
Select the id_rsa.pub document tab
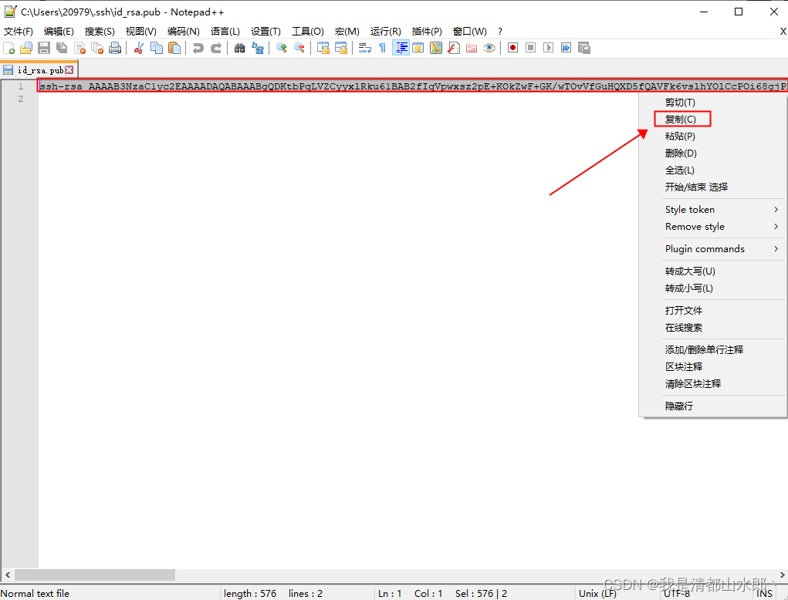39,69
